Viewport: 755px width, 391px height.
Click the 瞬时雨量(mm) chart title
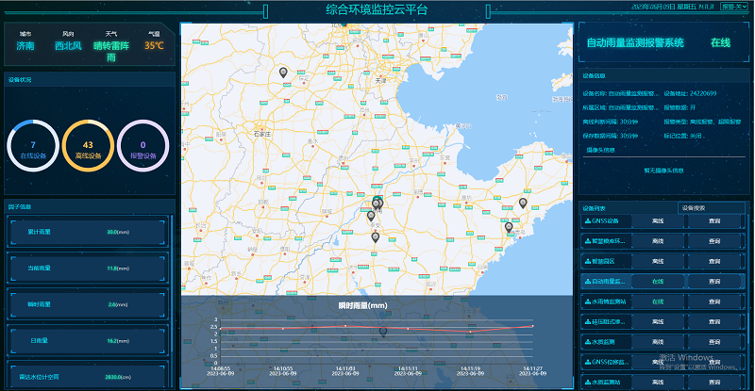362,305
